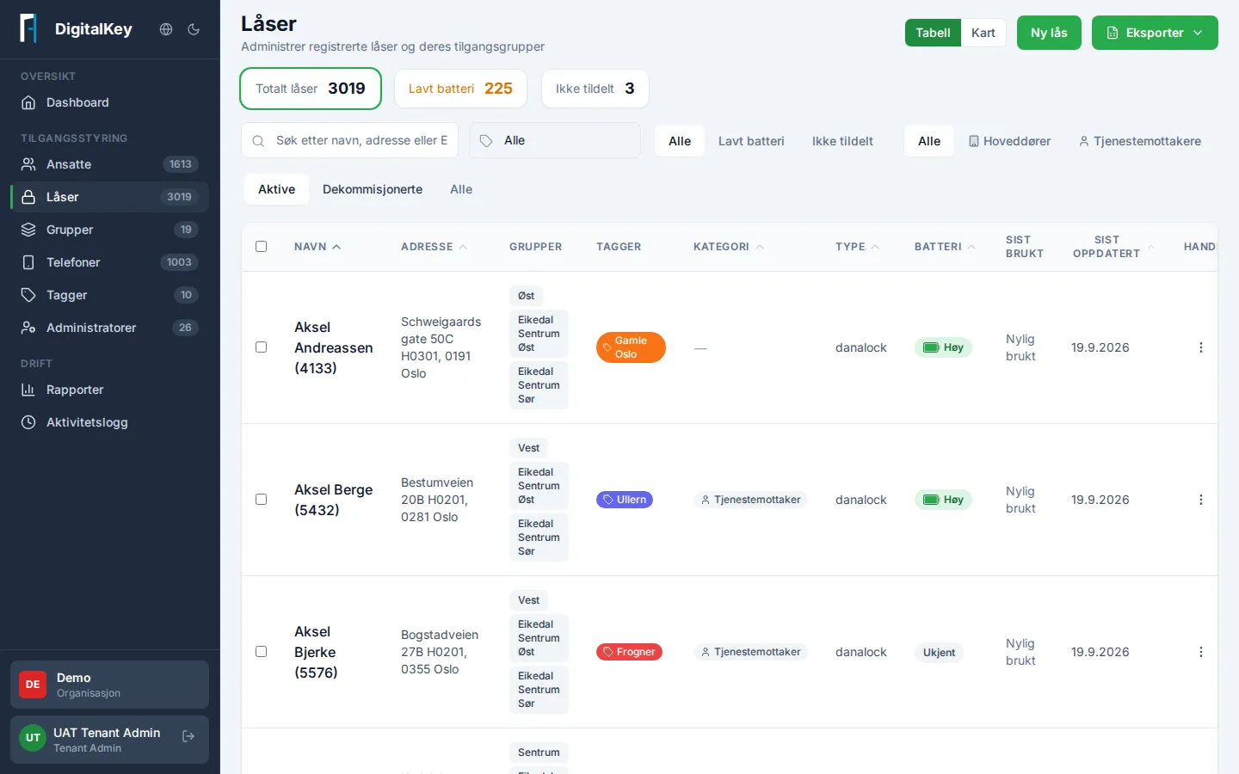
Task: Sort table by Kategori column
Action: pos(728,247)
